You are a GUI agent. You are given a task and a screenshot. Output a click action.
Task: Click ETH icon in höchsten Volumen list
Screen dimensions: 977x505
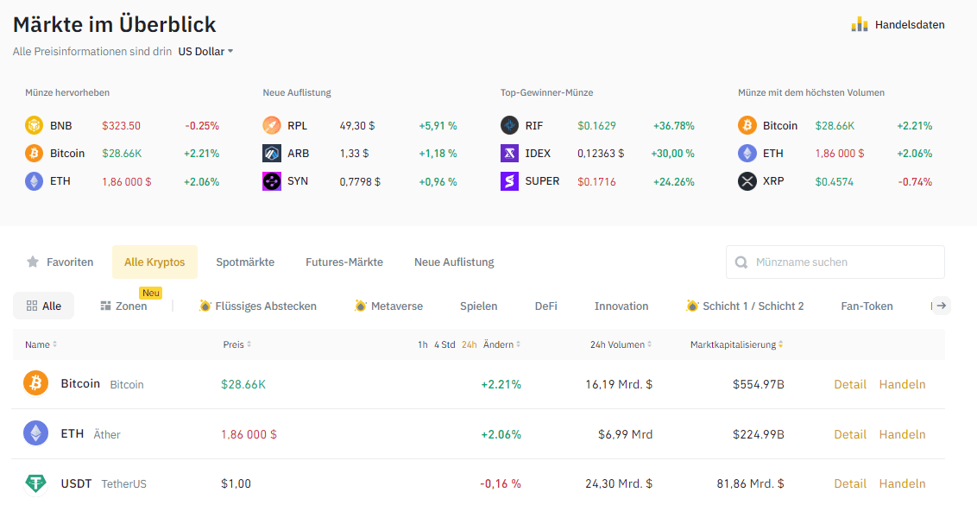747,153
